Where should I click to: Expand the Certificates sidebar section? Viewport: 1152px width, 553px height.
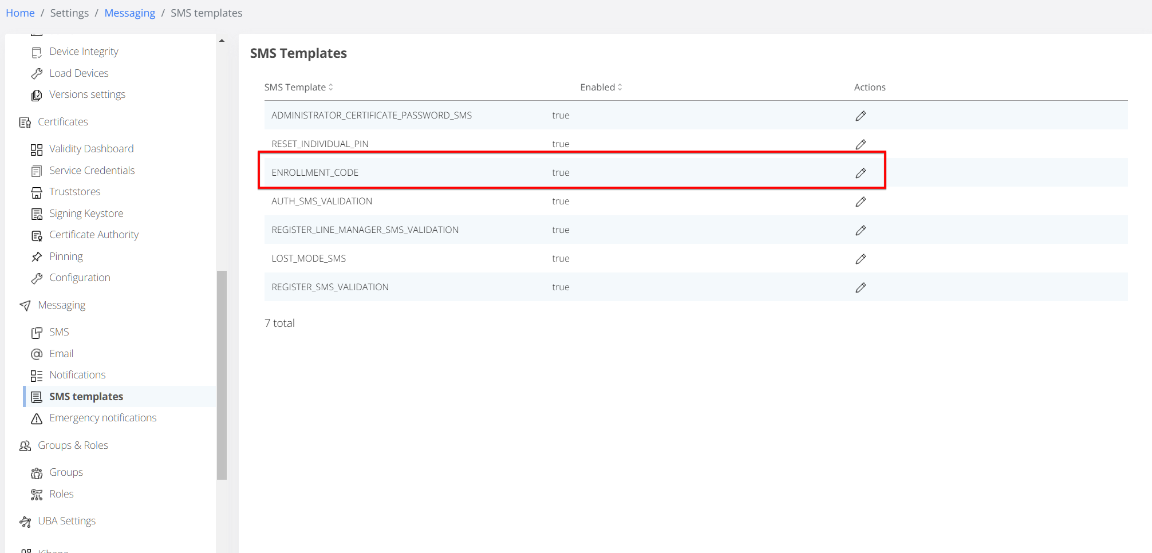(62, 122)
